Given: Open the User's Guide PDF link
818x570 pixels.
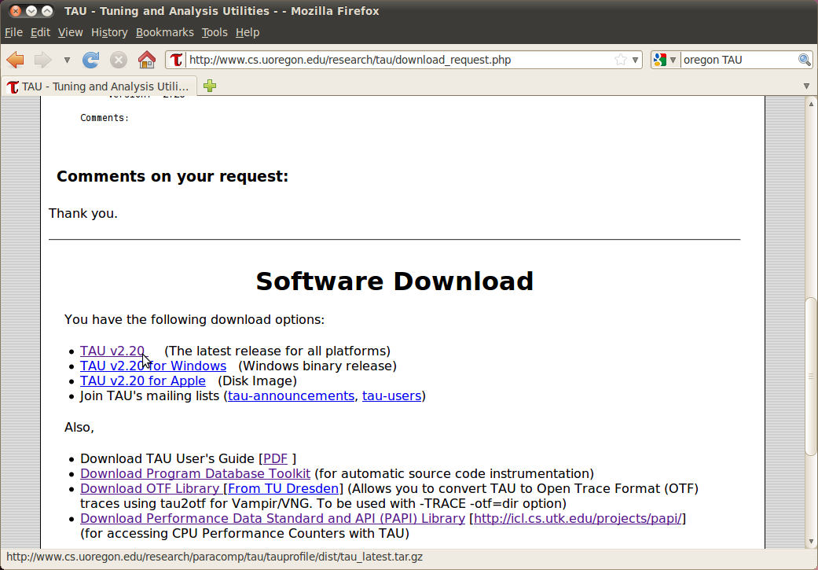Looking at the screenshot, I should (276, 459).
